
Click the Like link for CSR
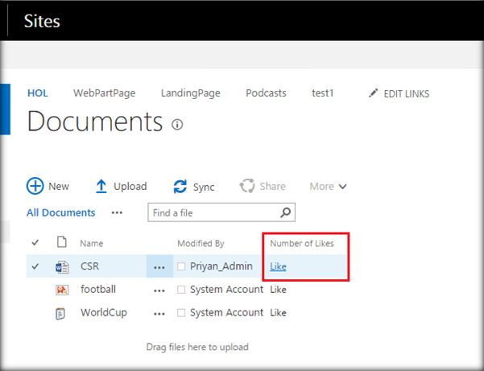(x=277, y=266)
